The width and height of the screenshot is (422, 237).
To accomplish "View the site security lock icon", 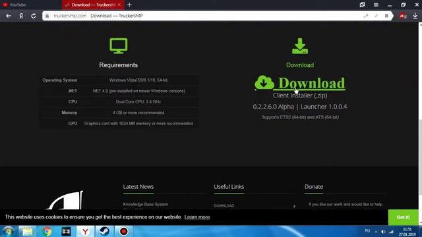I will [47, 16].
